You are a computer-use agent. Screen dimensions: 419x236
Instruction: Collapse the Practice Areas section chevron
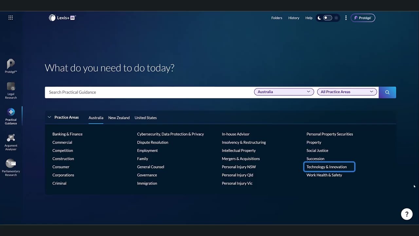coord(49,117)
